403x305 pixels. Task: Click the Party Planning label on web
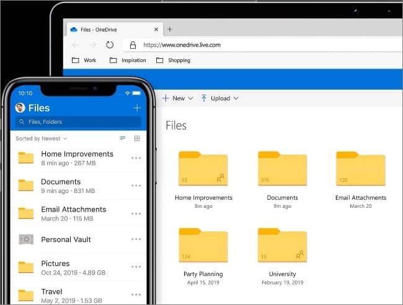203,274
